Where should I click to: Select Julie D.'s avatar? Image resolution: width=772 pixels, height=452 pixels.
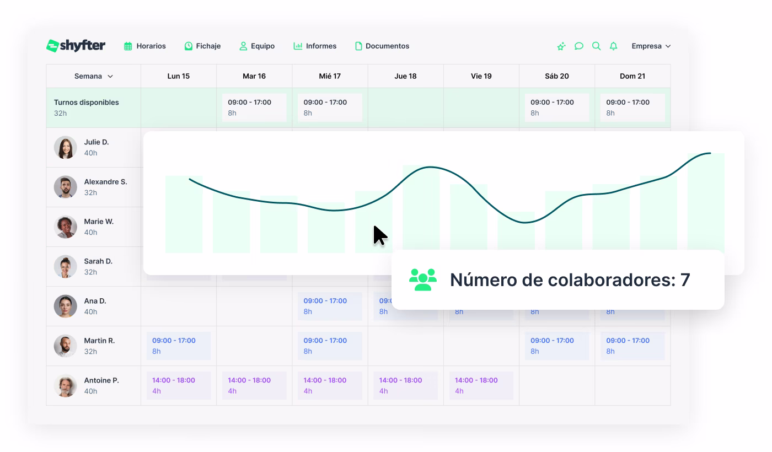click(x=65, y=148)
